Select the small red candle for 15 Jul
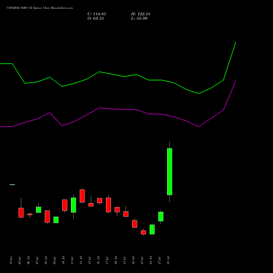Viewport: 273px width, 273px height. pos(91,205)
